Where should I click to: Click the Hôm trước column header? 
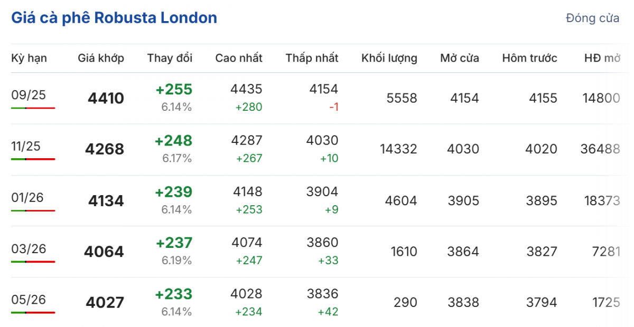coord(529,58)
